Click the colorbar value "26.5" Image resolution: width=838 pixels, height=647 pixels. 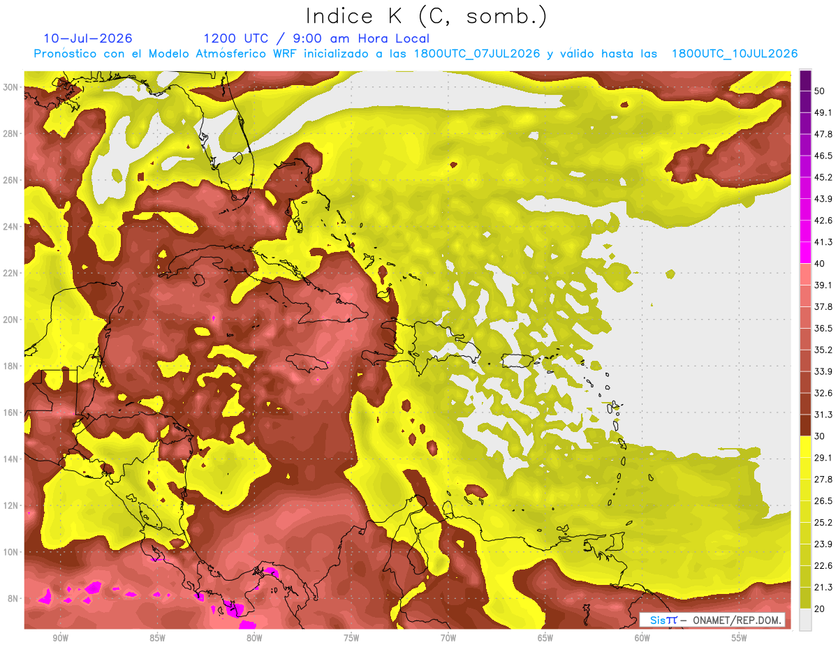tap(823, 501)
